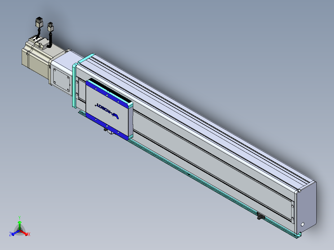Pick the larger cable connector above the motor
This screenshot has height=250, width=334.
point(39,22)
